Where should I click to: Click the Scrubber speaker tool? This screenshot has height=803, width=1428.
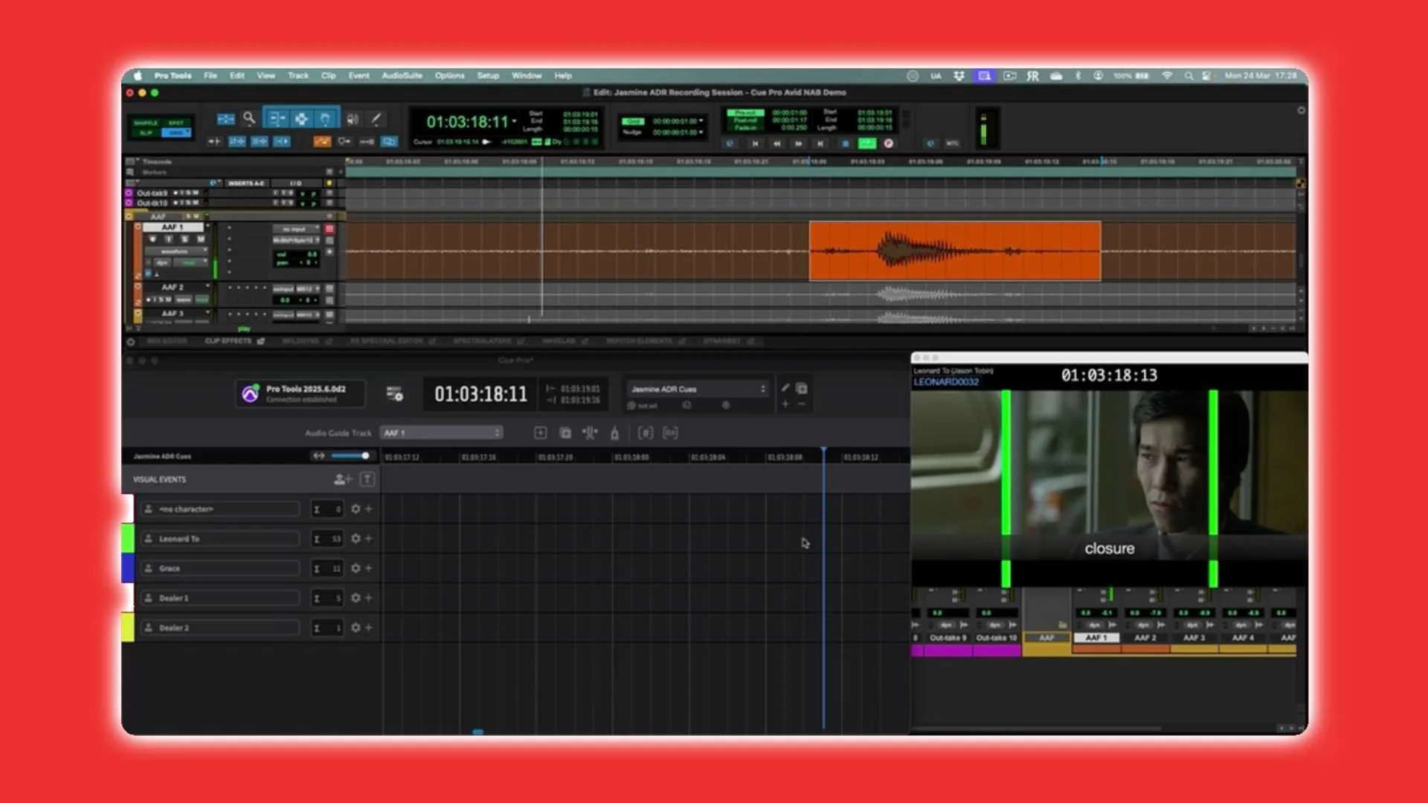tap(353, 119)
